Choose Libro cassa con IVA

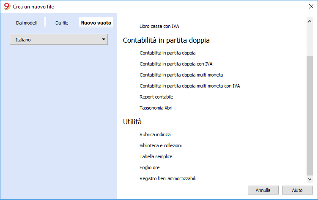click(159, 26)
